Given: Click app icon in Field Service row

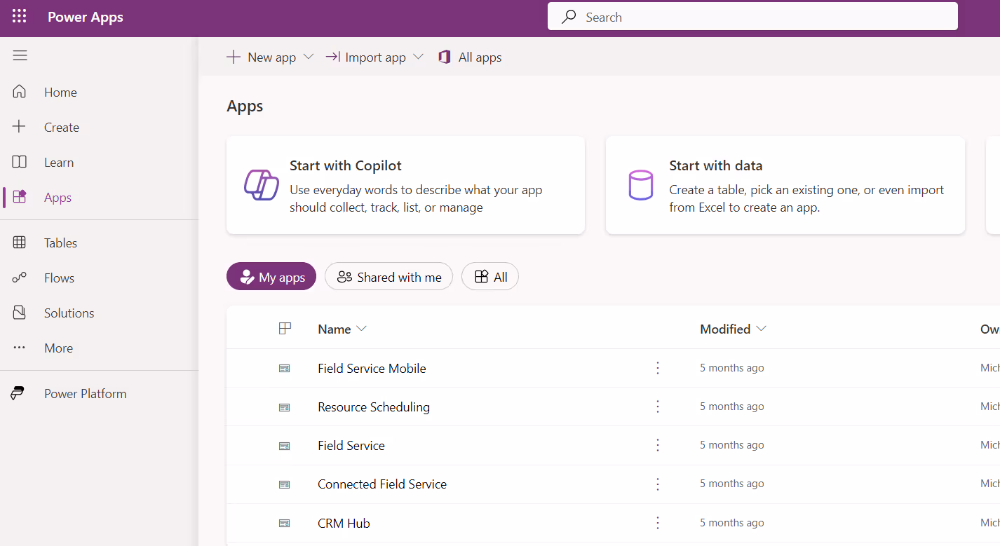Looking at the screenshot, I should (284, 445).
